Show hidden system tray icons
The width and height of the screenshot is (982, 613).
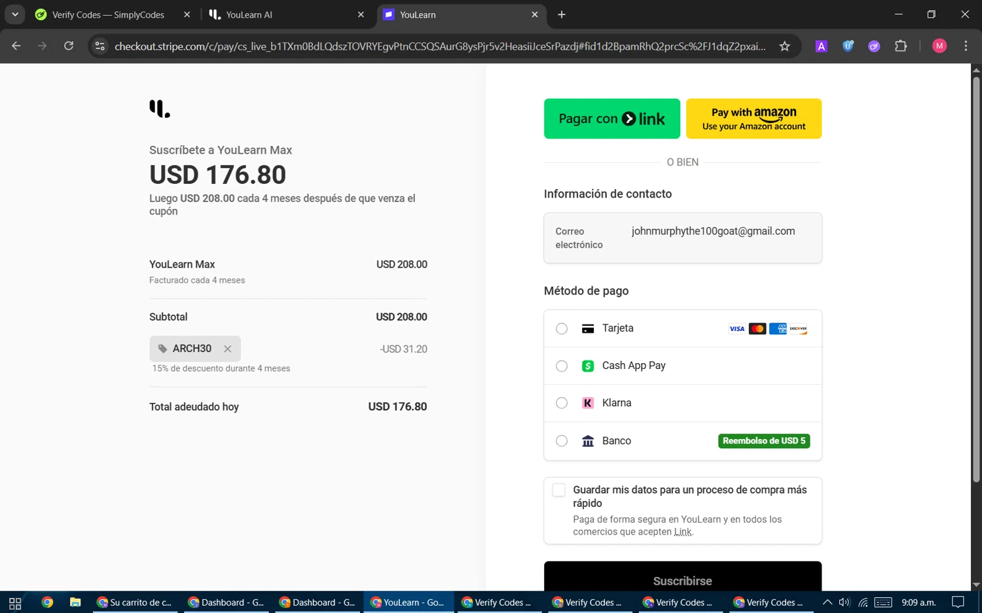coord(827,603)
